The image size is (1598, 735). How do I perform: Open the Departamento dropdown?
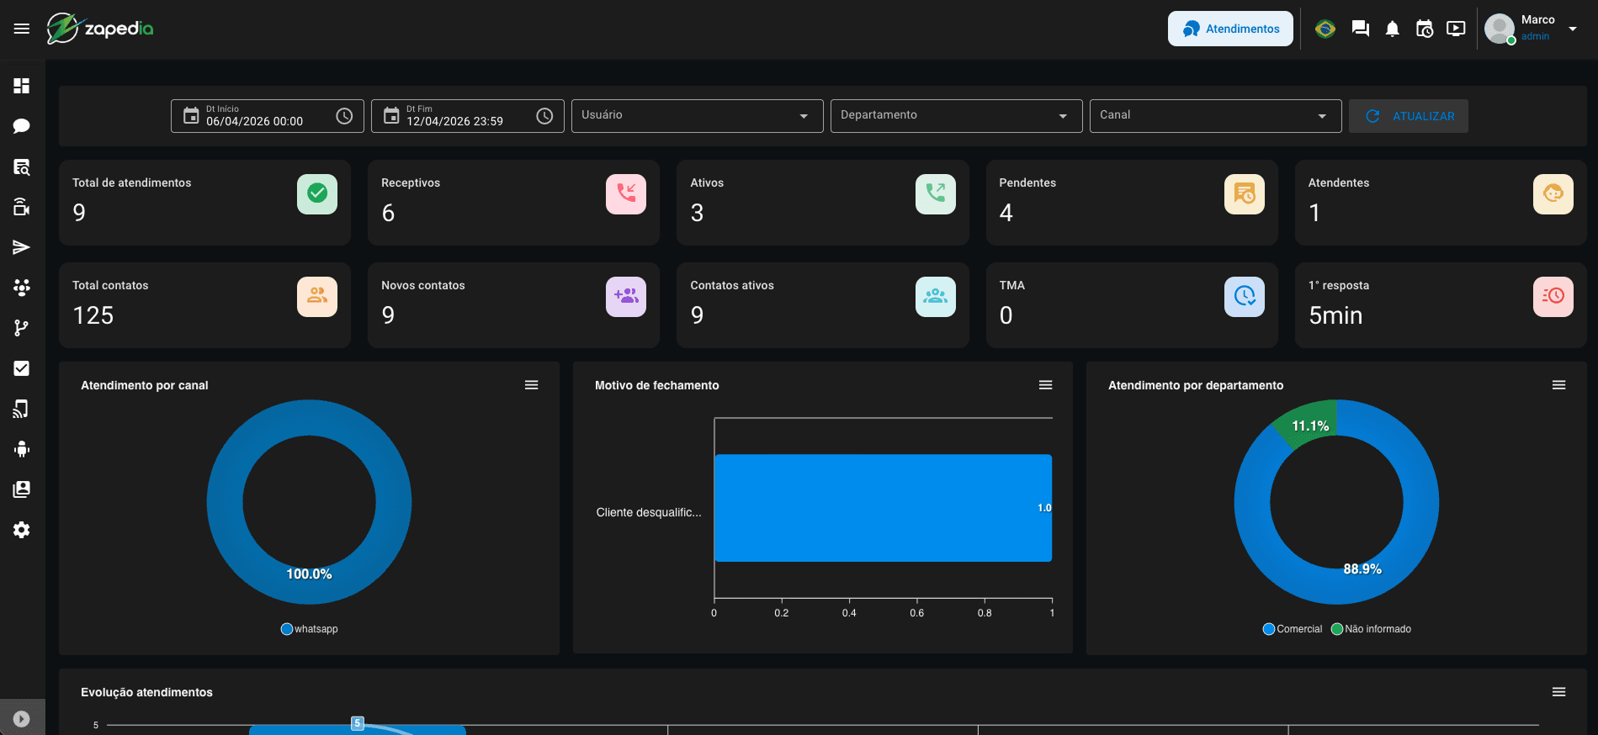956,116
